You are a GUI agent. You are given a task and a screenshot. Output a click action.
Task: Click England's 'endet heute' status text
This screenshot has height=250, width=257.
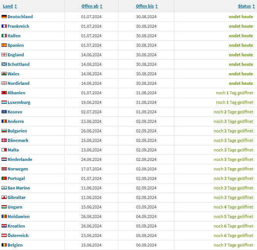pos(241,55)
